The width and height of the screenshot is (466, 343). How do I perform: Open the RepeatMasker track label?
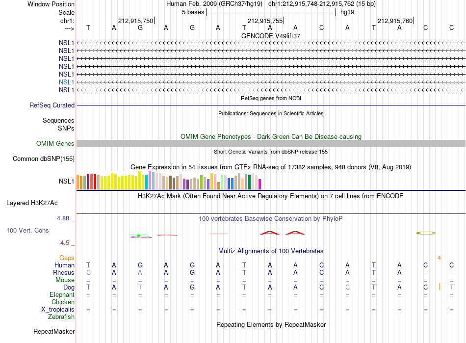click(x=54, y=331)
